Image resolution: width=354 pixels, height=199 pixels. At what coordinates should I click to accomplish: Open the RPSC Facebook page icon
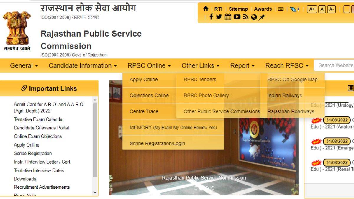(211, 17)
